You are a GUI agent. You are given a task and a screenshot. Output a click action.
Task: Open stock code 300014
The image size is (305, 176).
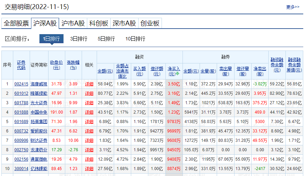(21, 168)
